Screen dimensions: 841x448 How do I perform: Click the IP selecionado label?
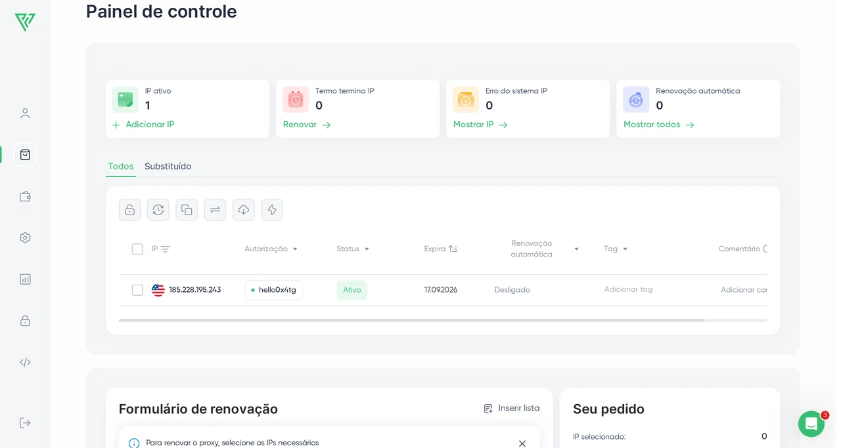[x=599, y=437]
